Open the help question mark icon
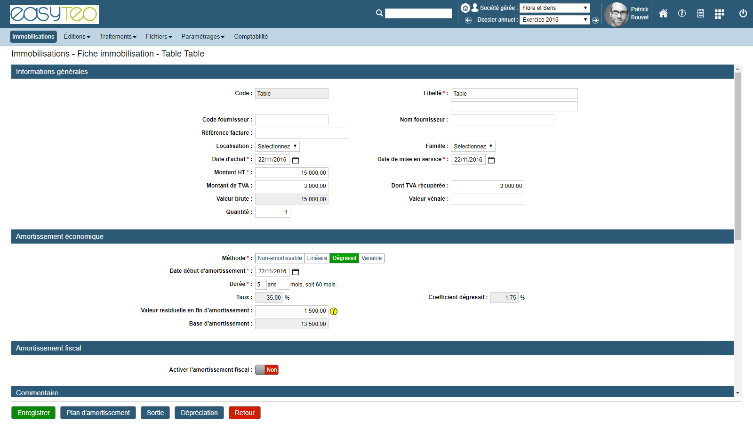The width and height of the screenshot is (753, 424). 682,14
